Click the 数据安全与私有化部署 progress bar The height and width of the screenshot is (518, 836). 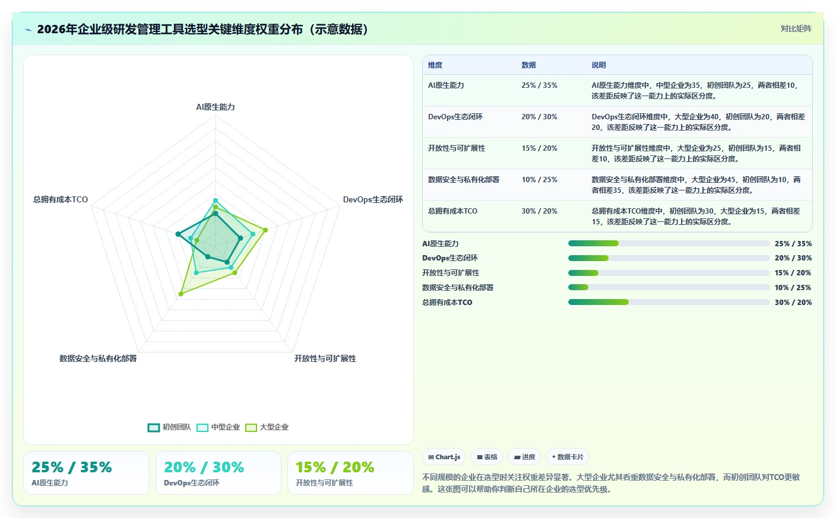pyautogui.click(x=669, y=287)
